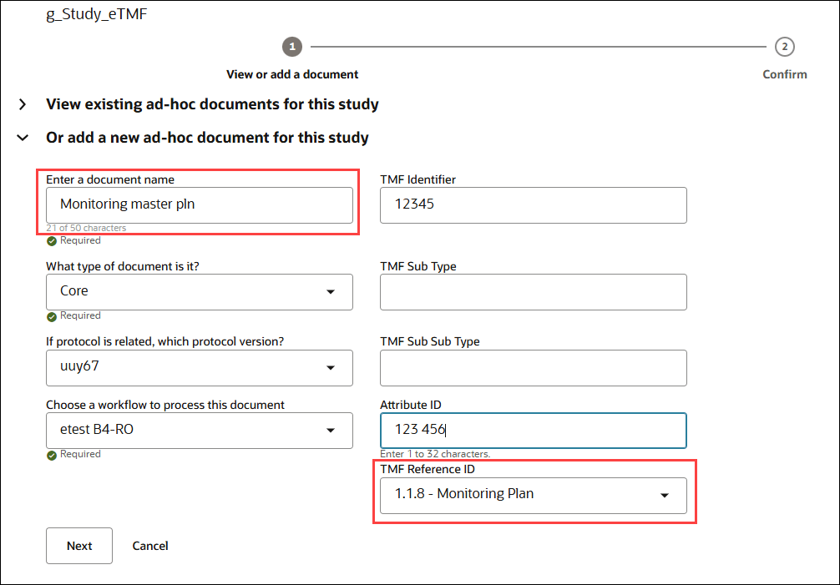
Task: Select the document name field showing 'Monitoring master pln'
Action: (x=200, y=204)
